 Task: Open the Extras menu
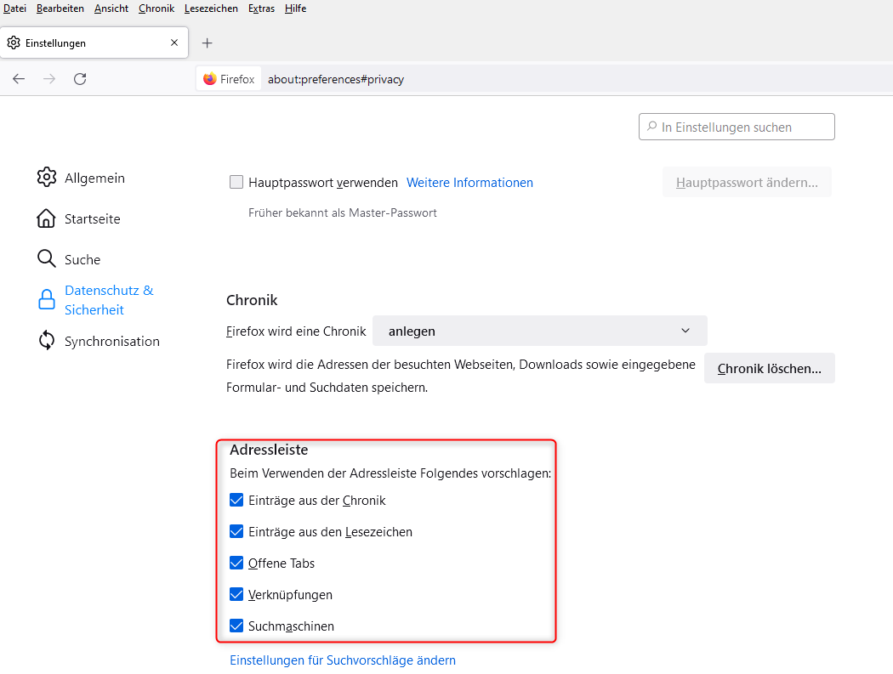point(261,8)
